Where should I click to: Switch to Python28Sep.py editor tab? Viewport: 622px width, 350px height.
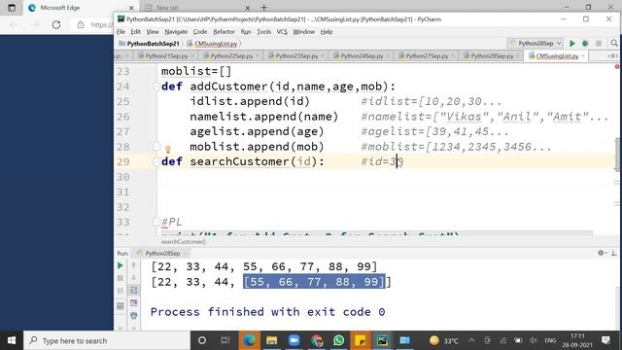pyautogui.click(x=492, y=56)
